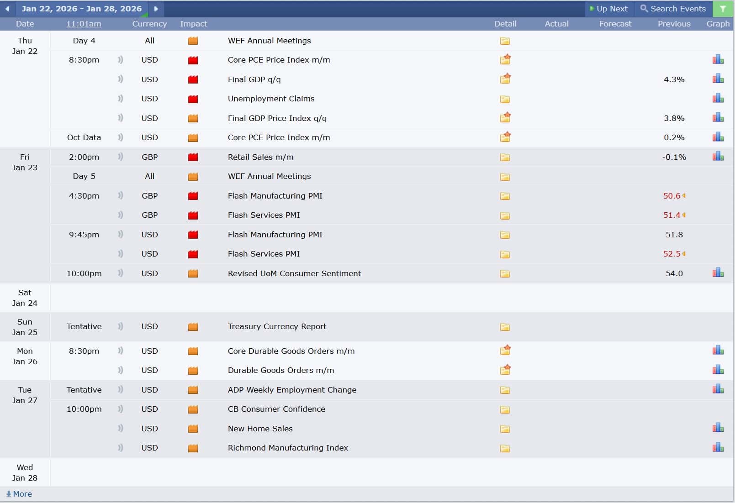Click previous value 50.6 for Flash Manufacturing PMI
Screen dimensions: 735x503
coord(672,195)
